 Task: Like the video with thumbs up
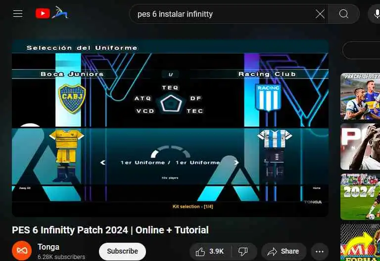(210, 252)
